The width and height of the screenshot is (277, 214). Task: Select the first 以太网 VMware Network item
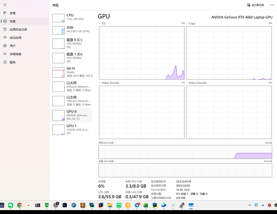71,86
